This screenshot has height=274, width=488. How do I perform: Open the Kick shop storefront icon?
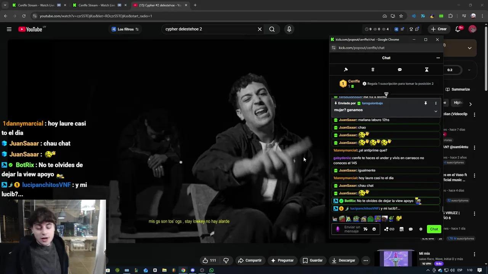click(x=401, y=229)
